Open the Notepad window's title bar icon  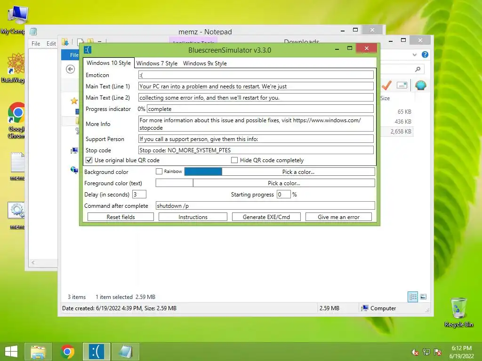coord(33,31)
